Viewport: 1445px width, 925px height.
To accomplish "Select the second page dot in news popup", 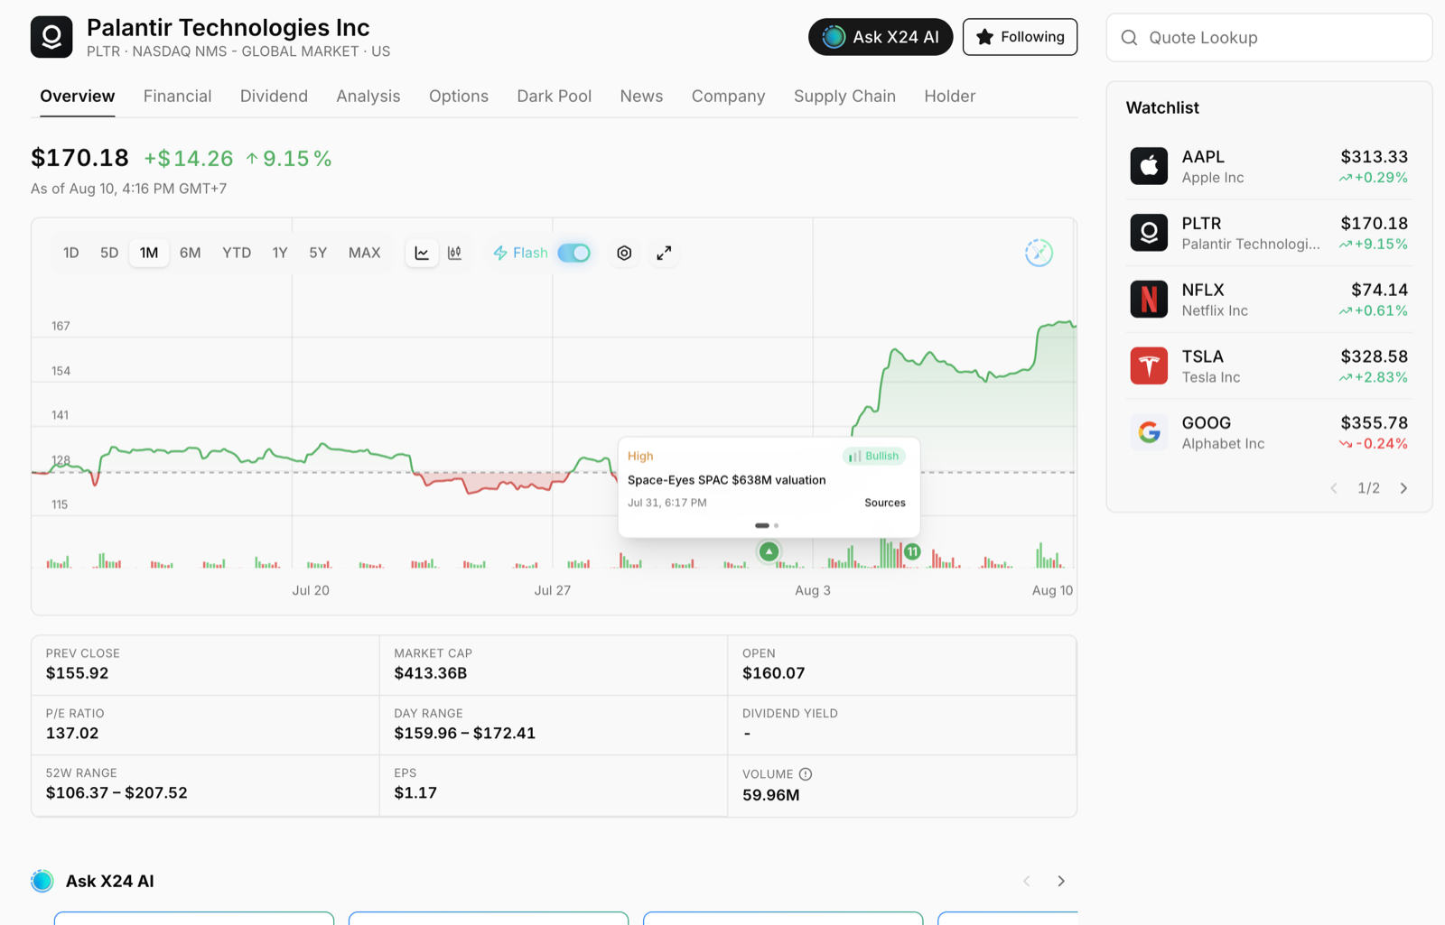I will tap(776, 525).
